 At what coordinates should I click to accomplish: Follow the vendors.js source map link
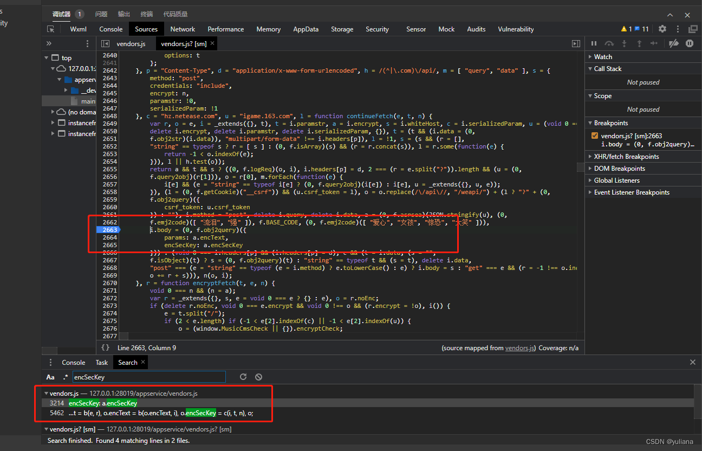pos(520,348)
